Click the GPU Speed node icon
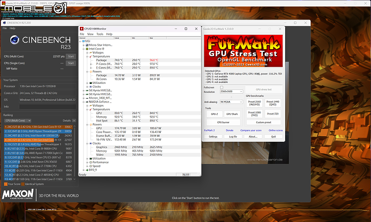This screenshot has width=371, height=222. pyautogui.click(x=91, y=166)
